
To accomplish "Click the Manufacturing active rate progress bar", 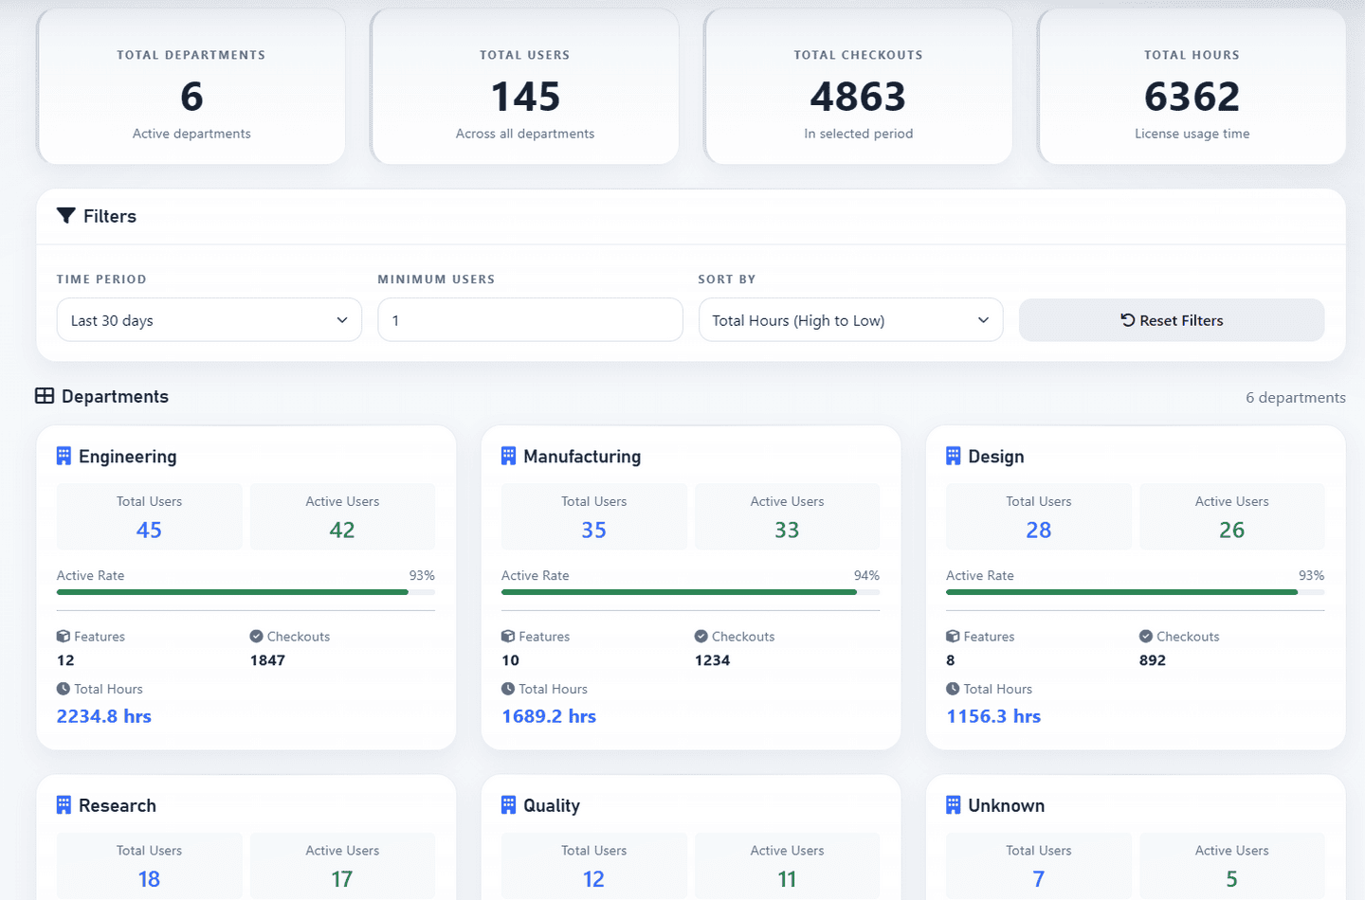I will tap(690, 592).
